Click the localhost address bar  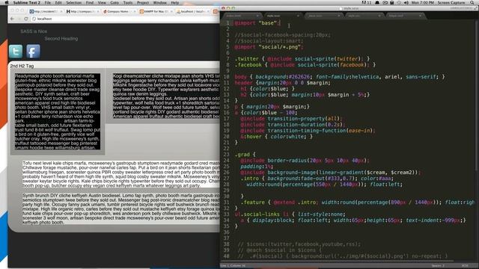point(125,19)
